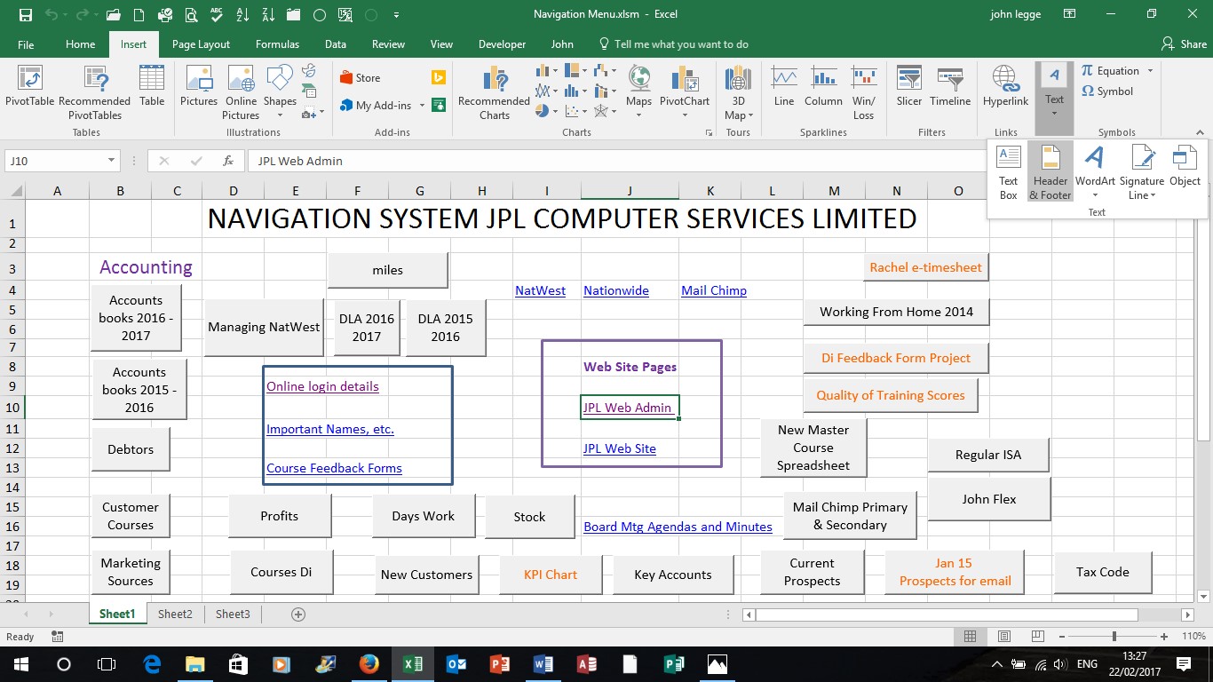Switch to the Page Layout tab

201,44
